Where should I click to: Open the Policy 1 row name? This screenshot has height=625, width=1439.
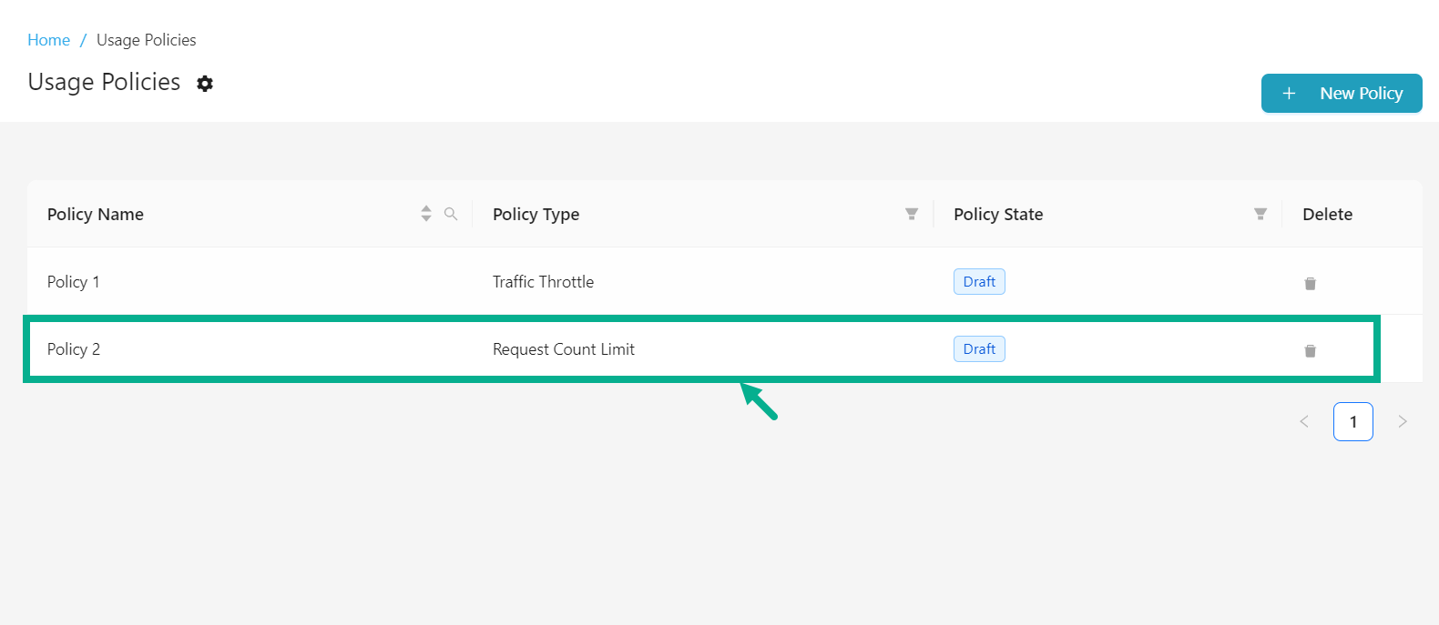coord(73,282)
